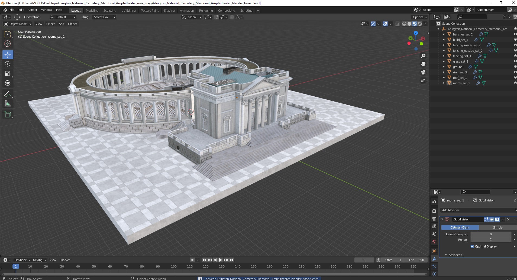
Task: Select the Select Box tool
Action: pyautogui.click(x=8, y=34)
